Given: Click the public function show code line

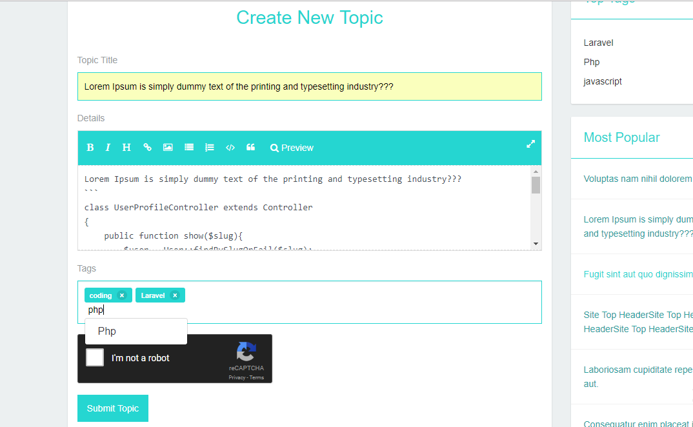Looking at the screenshot, I should (173, 235).
